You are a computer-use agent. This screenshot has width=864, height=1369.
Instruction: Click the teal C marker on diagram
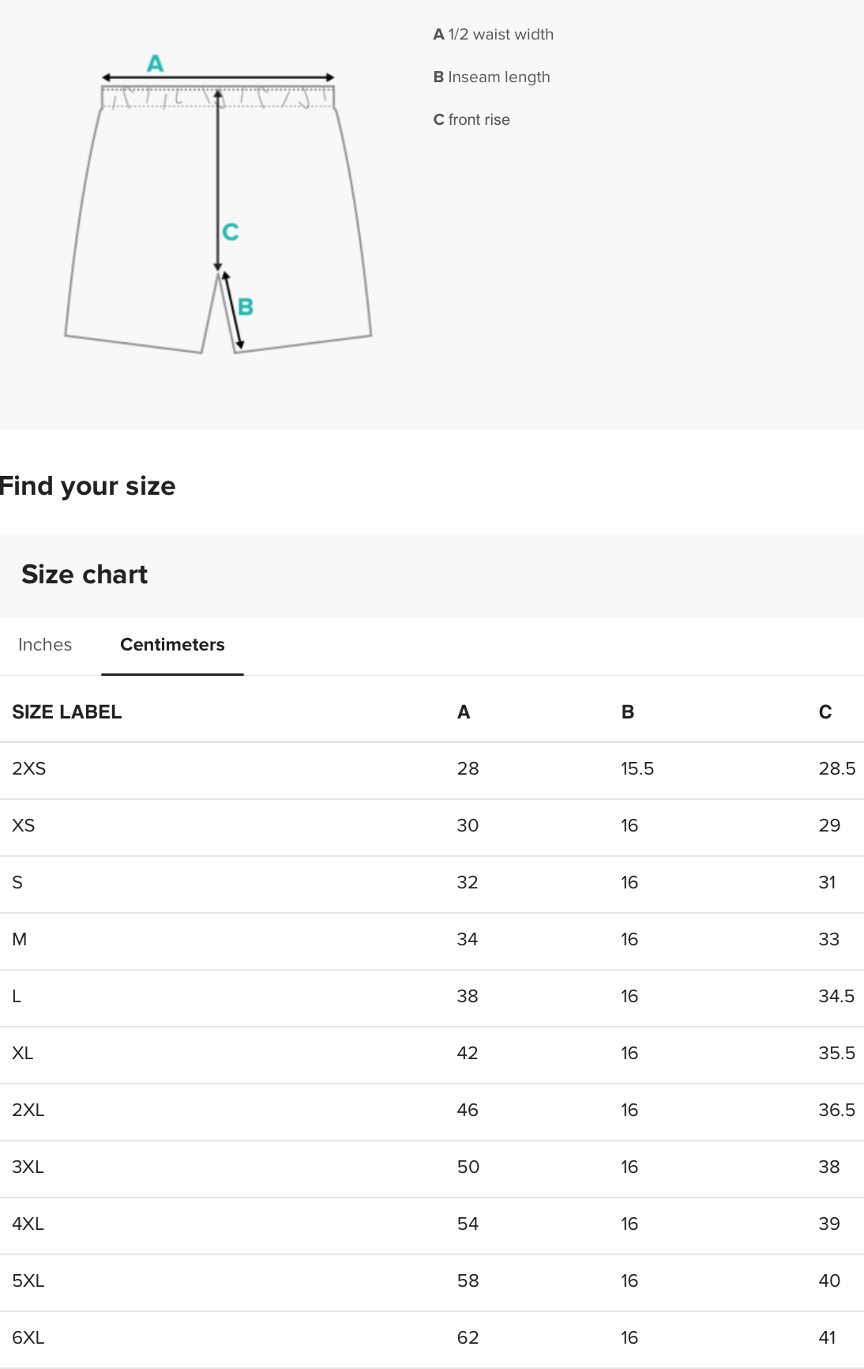click(x=231, y=232)
